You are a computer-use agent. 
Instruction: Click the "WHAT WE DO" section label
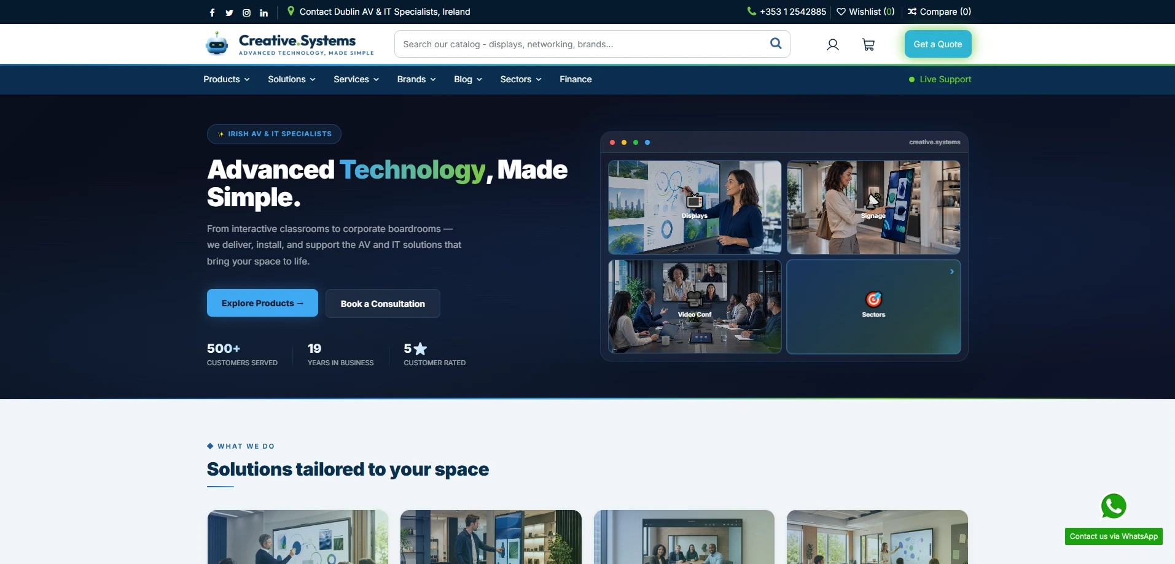point(246,446)
